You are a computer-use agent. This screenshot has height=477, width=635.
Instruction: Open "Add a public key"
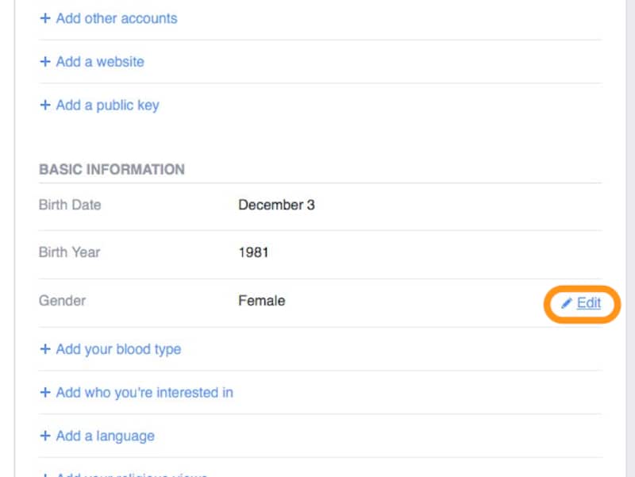[108, 105]
